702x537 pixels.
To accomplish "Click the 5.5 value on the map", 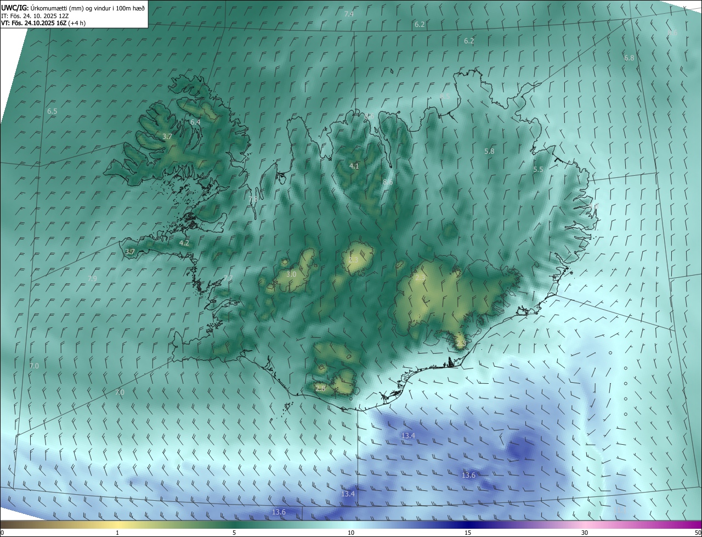I will (538, 170).
